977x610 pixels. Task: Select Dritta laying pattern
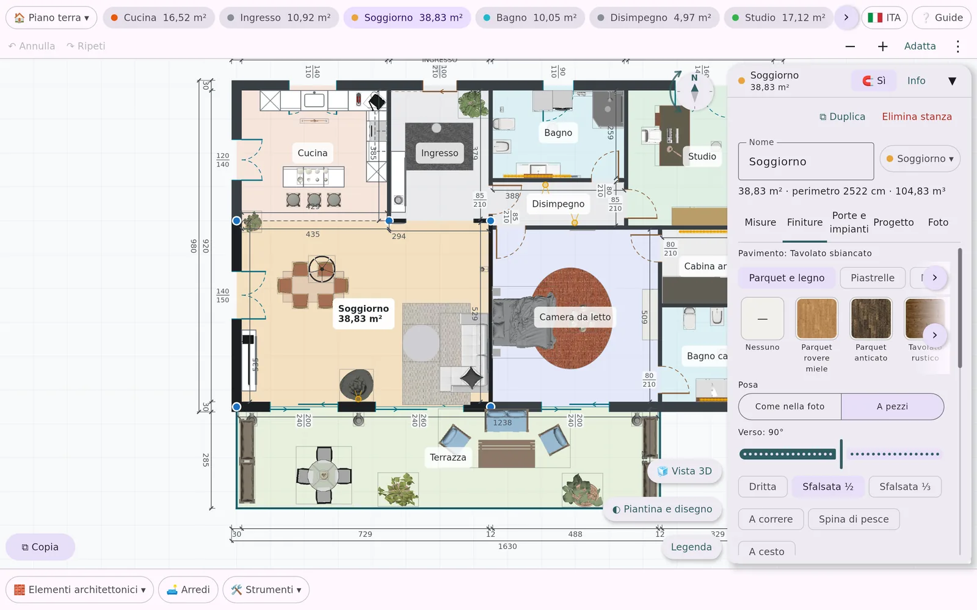762,487
